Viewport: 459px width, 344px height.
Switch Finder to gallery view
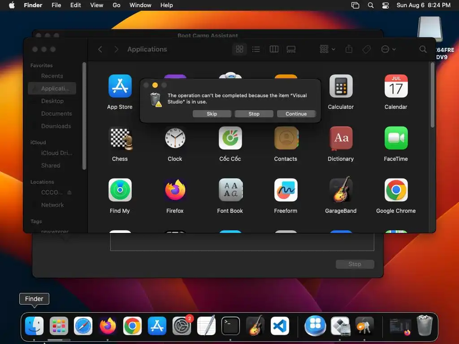(x=291, y=49)
